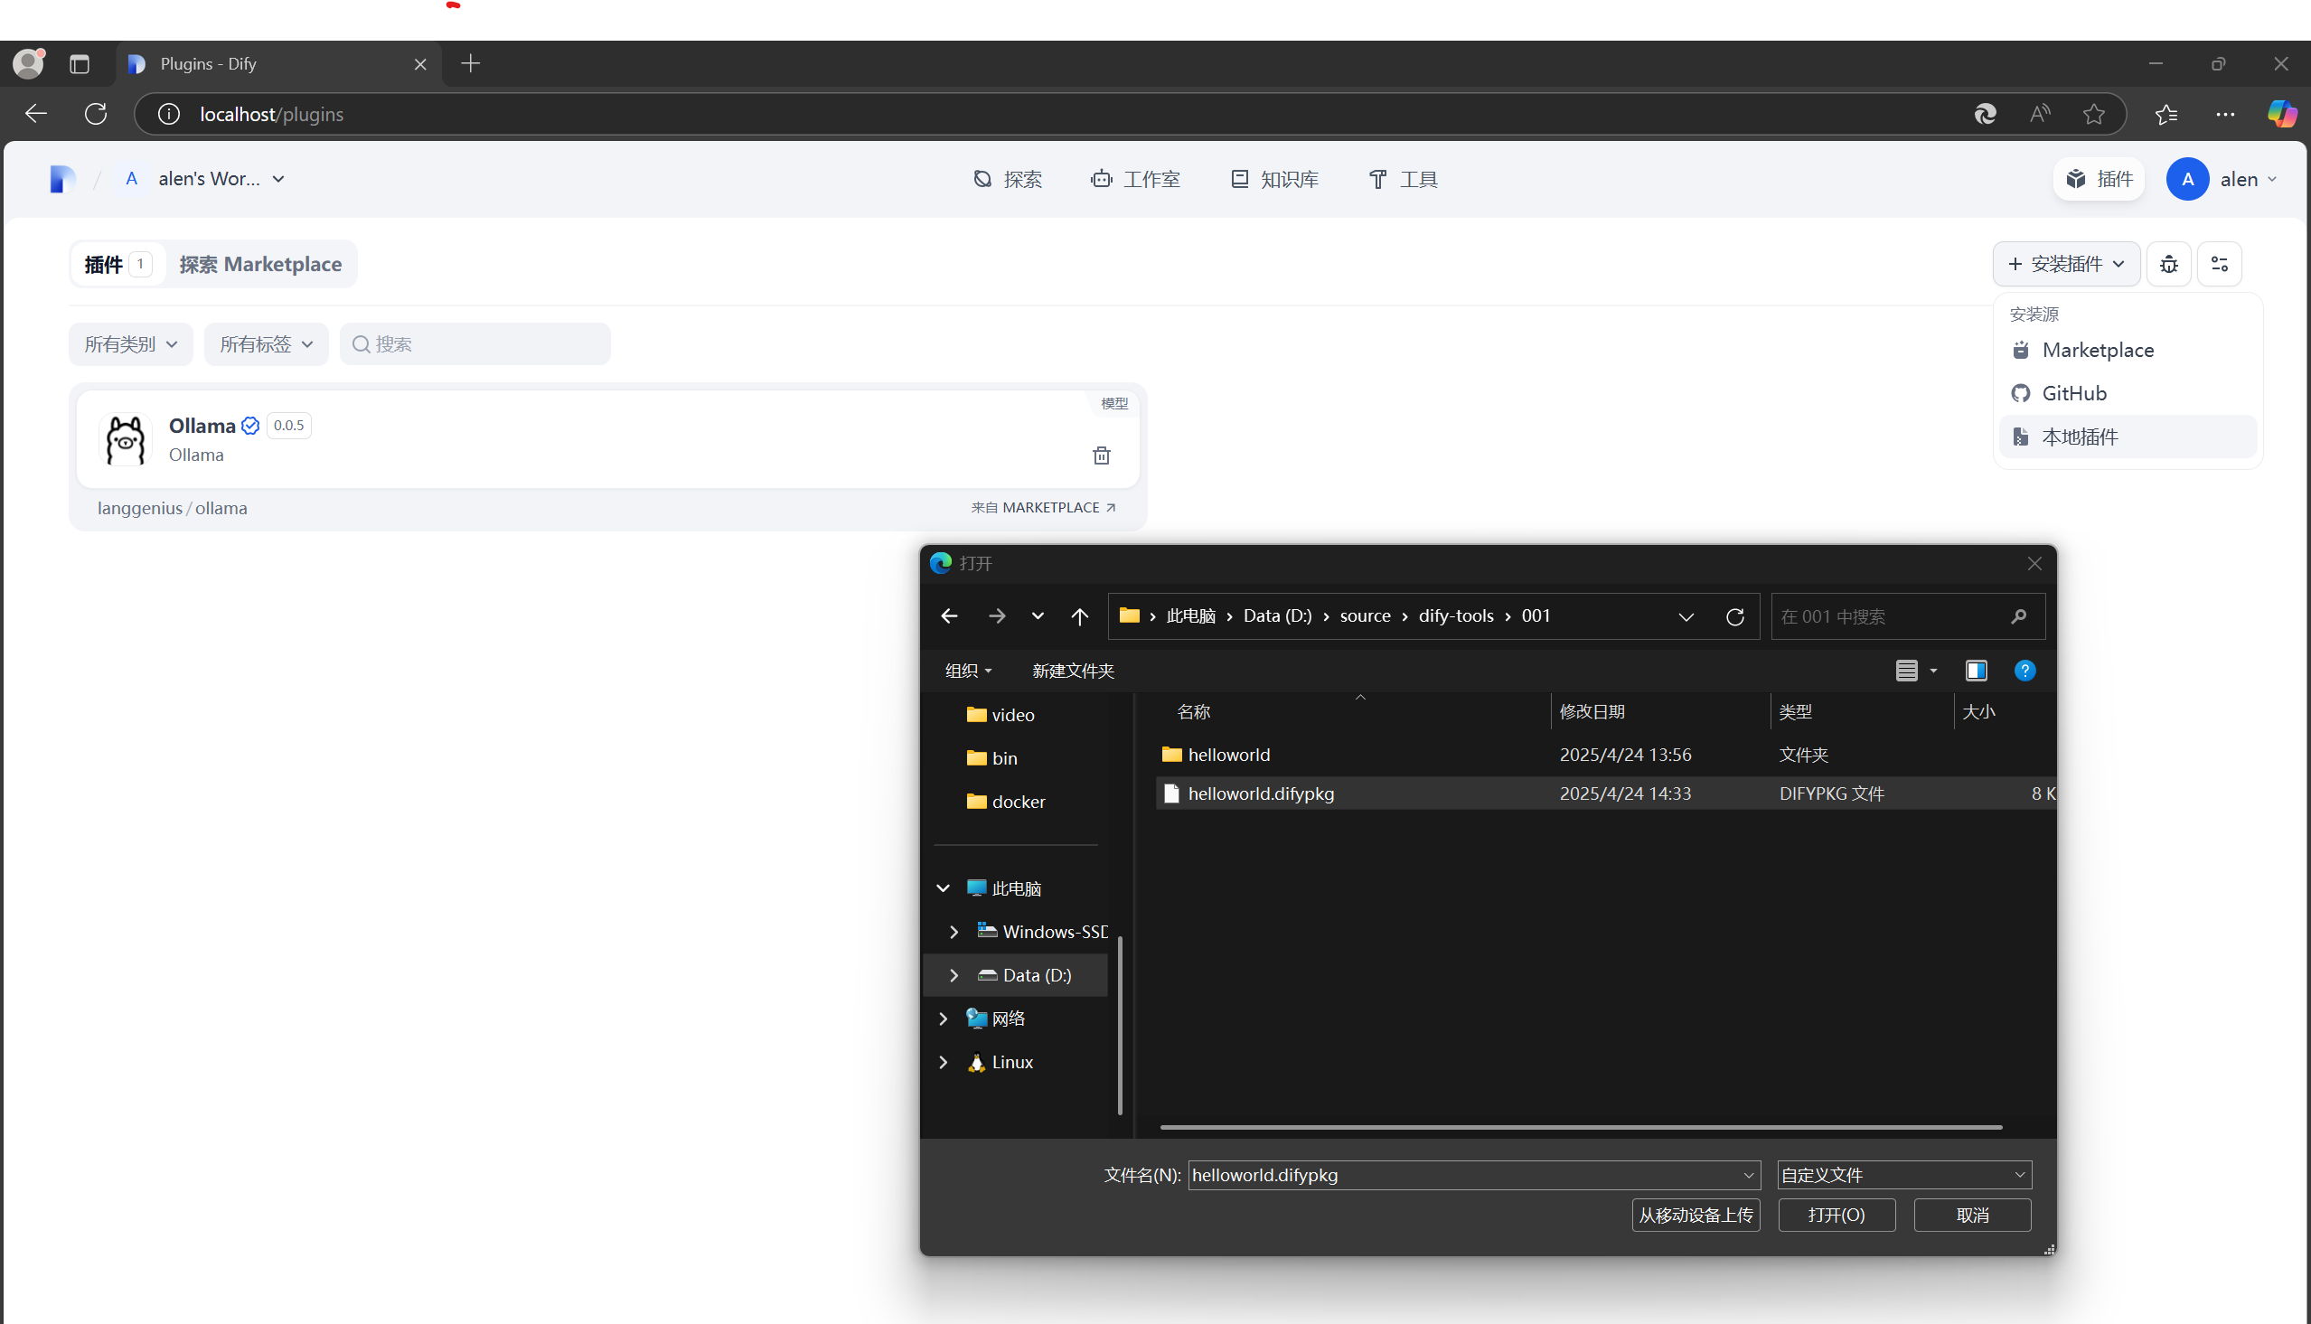Image resolution: width=2311 pixels, height=1324 pixels.
Task: Open the 所有类别 category dropdown
Action: 131,344
